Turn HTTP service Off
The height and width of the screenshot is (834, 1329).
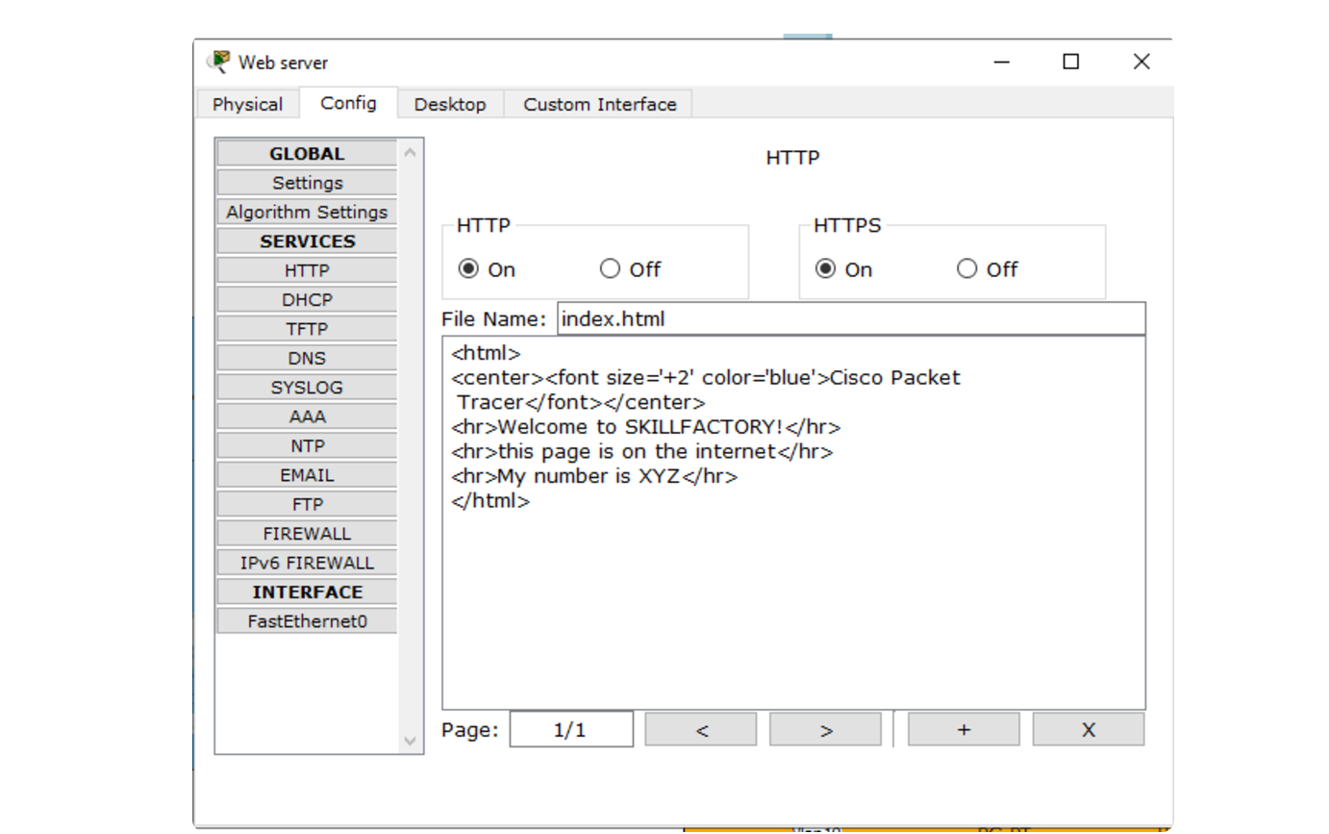point(611,269)
